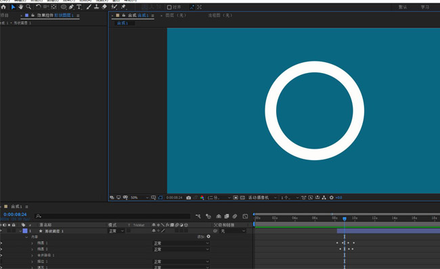Screen dimensions: 440x269
Task: Toggle mask and shape path visibility
Action: [160, 197]
